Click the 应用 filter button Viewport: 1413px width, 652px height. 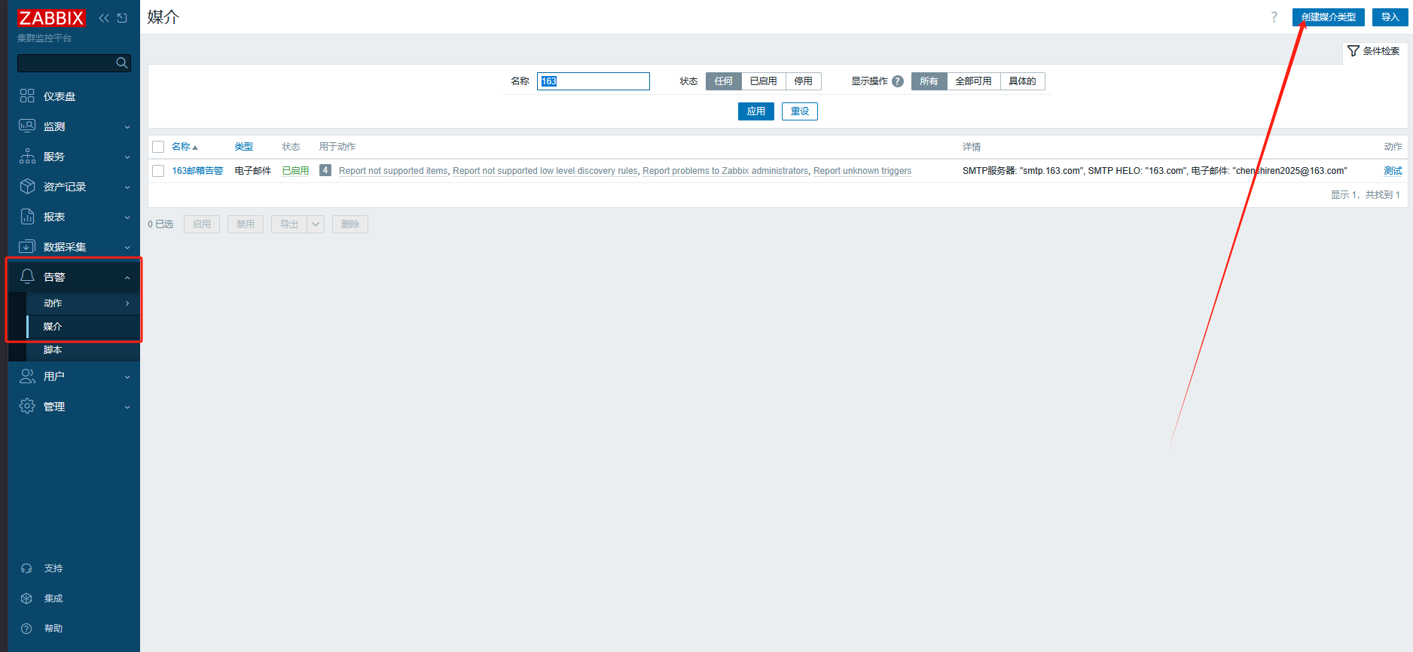pos(756,111)
